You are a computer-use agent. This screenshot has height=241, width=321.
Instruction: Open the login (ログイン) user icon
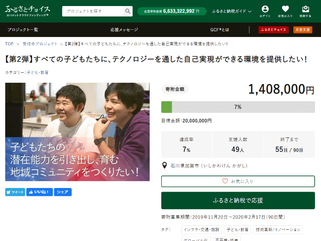click(265, 11)
